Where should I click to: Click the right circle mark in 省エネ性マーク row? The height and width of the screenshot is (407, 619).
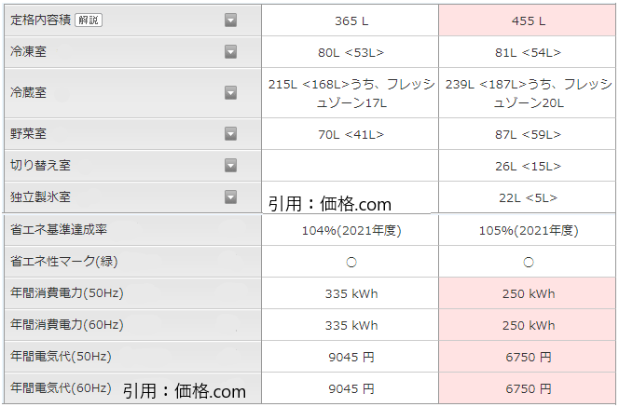pyautogui.click(x=528, y=263)
